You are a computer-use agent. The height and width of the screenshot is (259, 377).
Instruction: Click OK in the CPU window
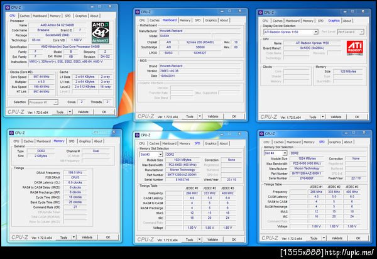(104, 112)
